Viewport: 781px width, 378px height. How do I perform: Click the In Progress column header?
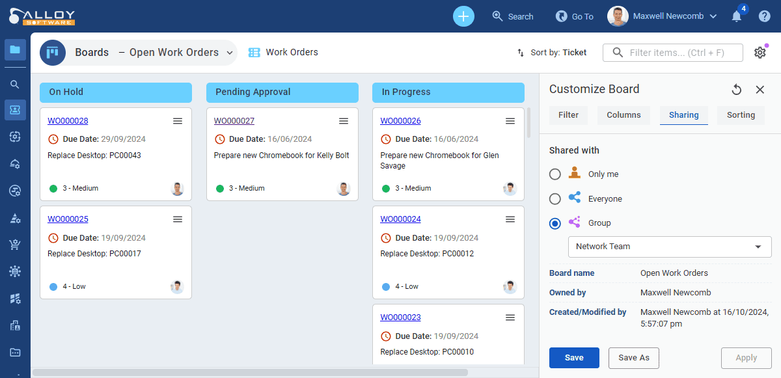click(448, 92)
